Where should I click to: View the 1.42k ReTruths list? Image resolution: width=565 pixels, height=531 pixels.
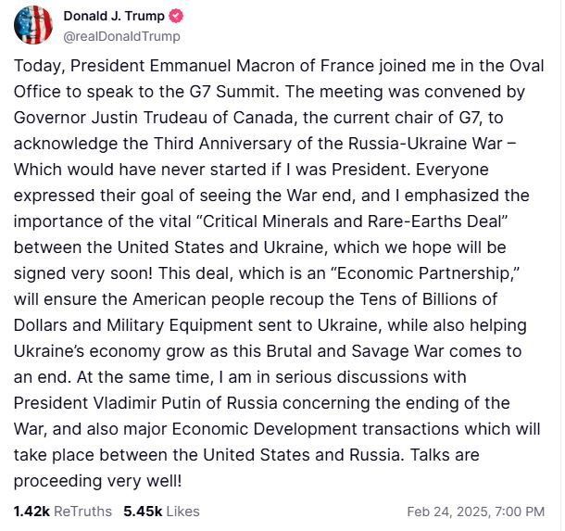pyautogui.click(x=62, y=511)
